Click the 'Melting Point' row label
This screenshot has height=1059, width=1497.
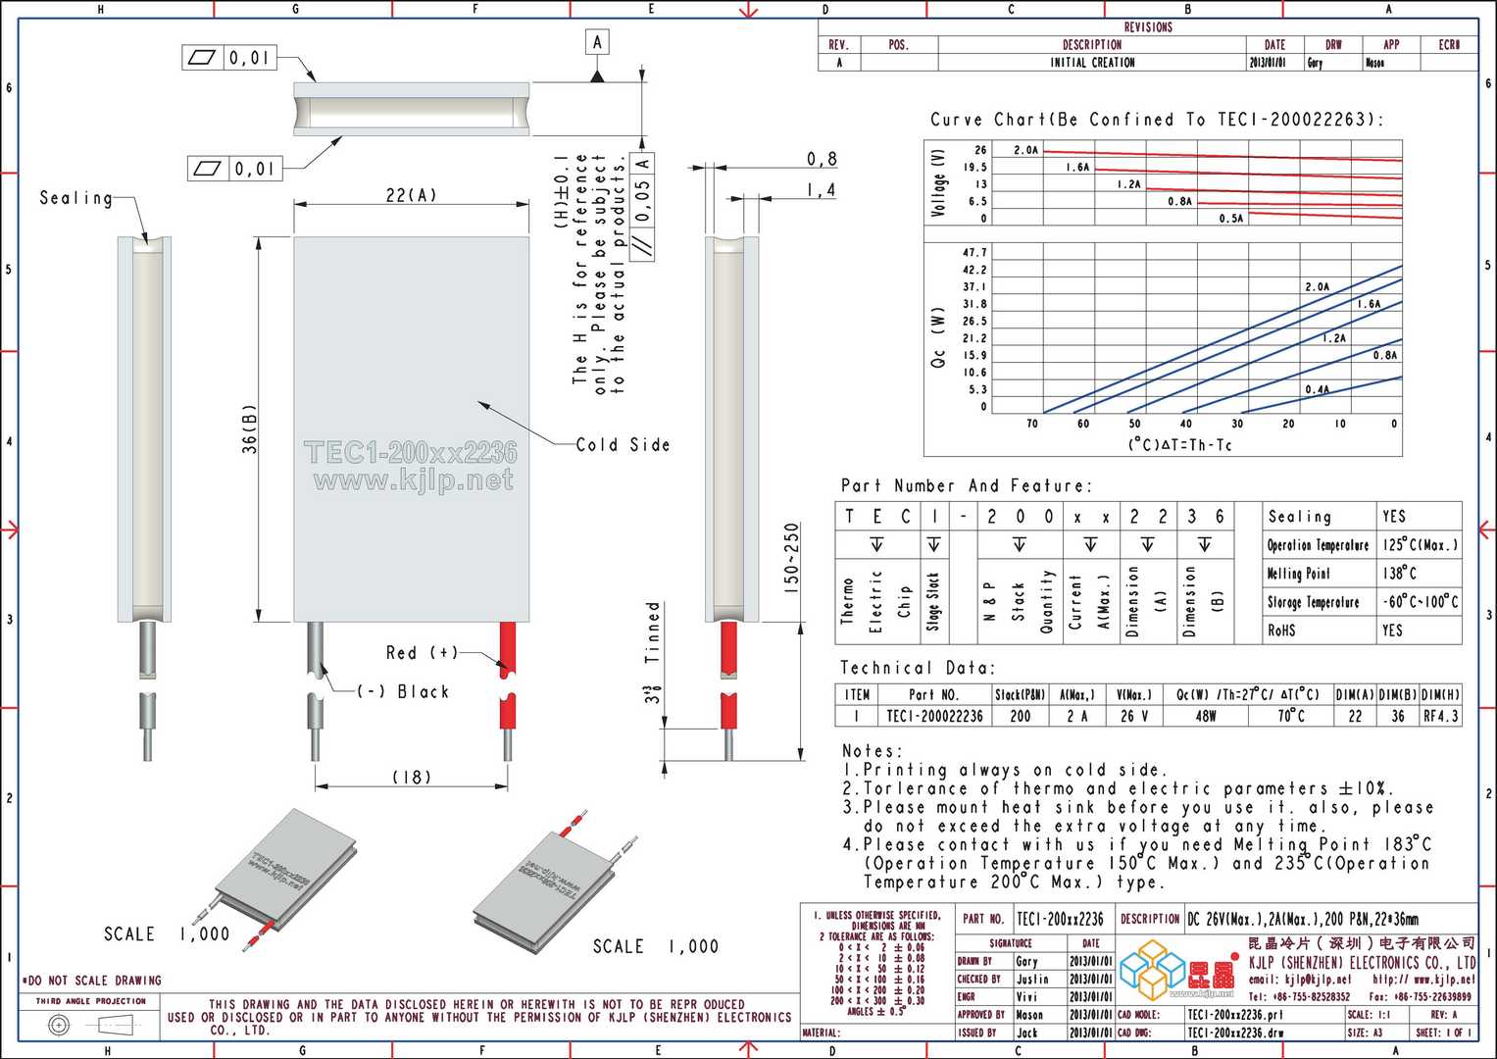(1298, 574)
